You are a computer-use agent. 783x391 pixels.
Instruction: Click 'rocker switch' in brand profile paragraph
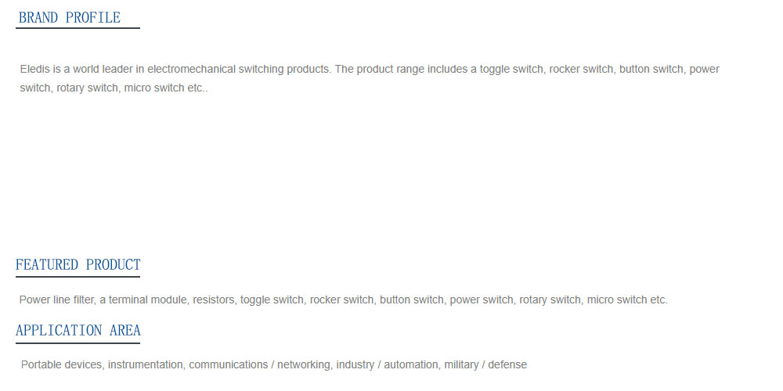(581, 69)
